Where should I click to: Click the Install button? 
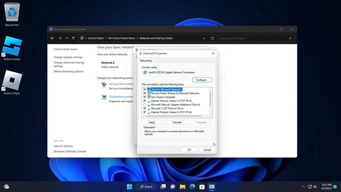152,122
